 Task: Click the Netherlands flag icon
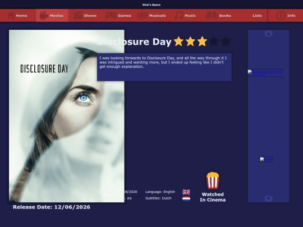tap(186, 198)
